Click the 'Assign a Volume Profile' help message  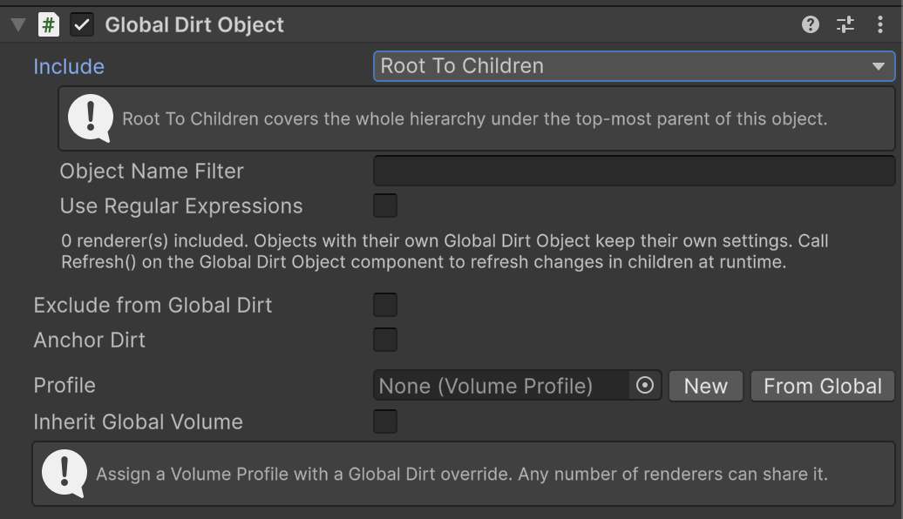tap(462, 474)
